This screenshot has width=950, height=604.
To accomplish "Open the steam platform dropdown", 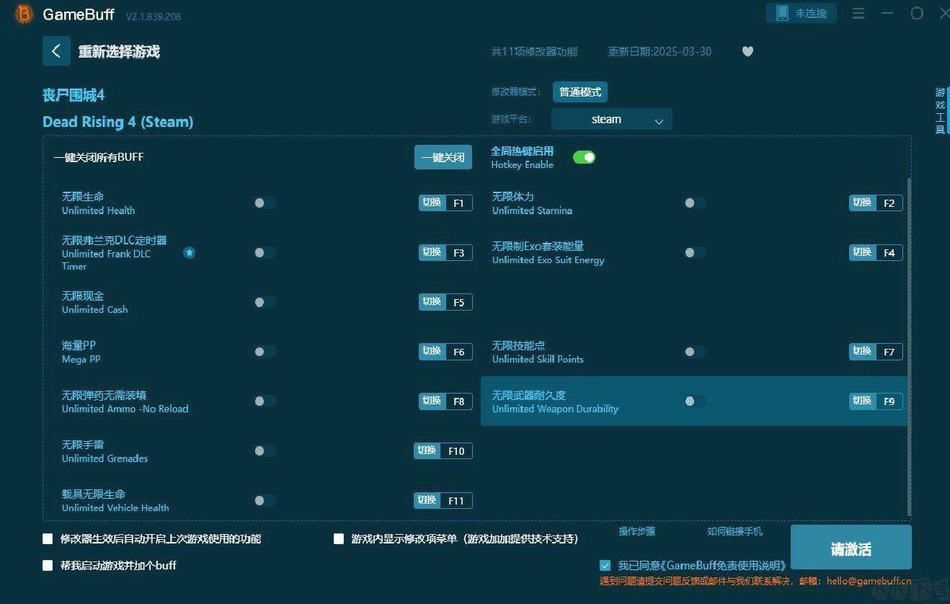I will click(611, 120).
